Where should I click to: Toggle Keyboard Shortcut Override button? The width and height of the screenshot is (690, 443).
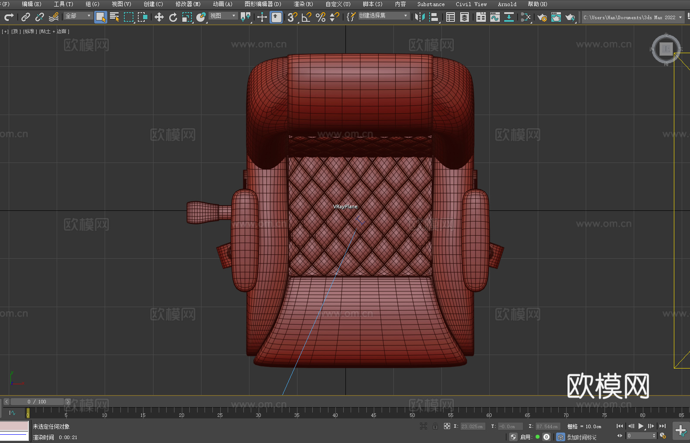pos(276,17)
